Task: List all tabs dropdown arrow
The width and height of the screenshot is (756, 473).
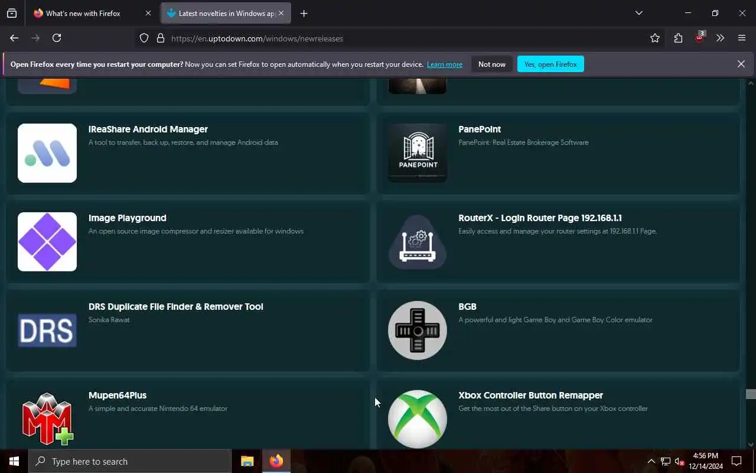Action: click(x=638, y=13)
